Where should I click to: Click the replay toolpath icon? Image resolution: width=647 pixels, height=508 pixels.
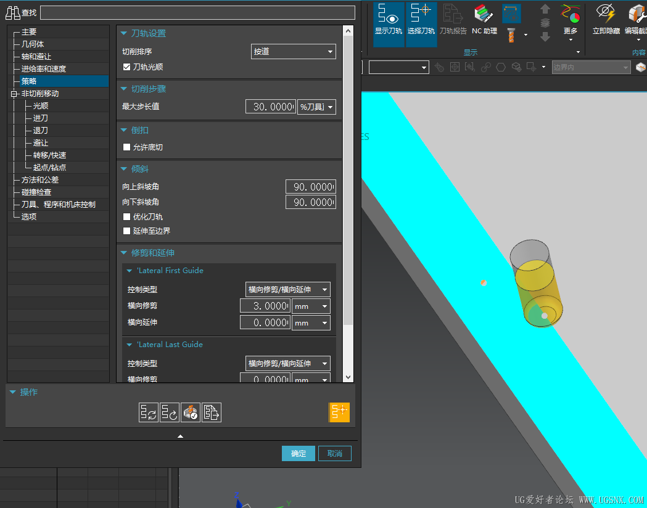[170, 412]
